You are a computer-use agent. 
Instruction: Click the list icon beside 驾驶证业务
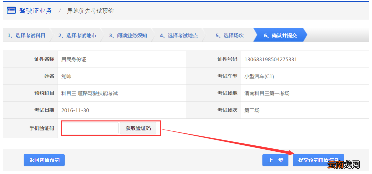[11, 11]
